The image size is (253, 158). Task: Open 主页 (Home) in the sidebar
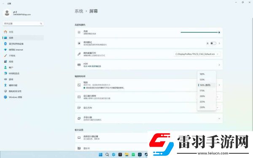point(23,32)
